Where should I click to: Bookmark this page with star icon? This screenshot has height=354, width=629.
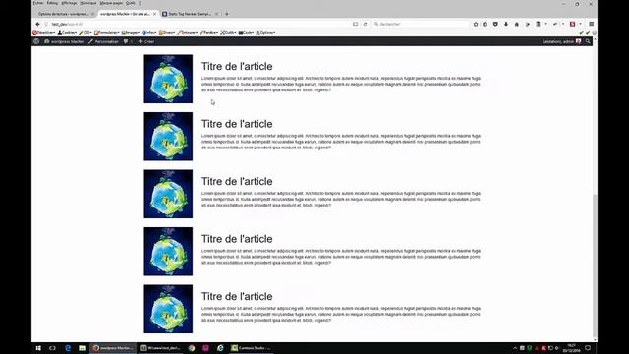[476, 24]
